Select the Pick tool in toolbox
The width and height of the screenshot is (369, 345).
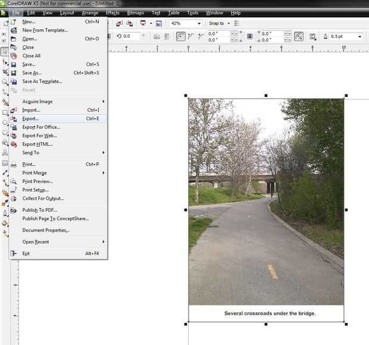pos(5,52)
